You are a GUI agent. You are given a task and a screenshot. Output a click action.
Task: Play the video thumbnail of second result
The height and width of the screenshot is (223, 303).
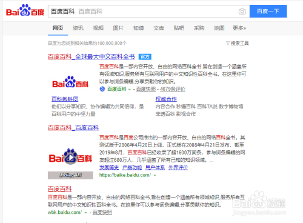[70, 158]
